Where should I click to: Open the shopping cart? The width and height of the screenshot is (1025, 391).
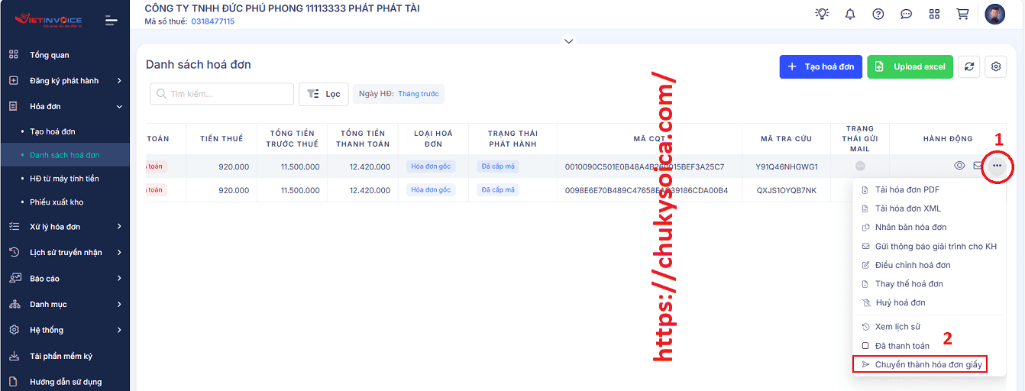click(x=962, y=14)
